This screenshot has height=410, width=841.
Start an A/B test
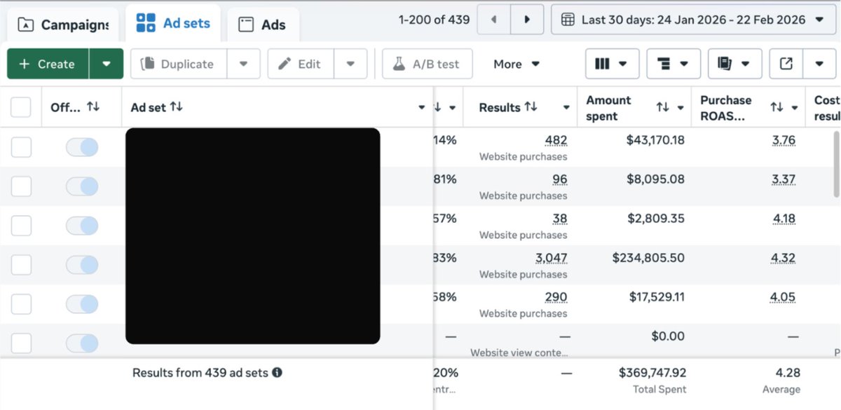click(427, 64)
